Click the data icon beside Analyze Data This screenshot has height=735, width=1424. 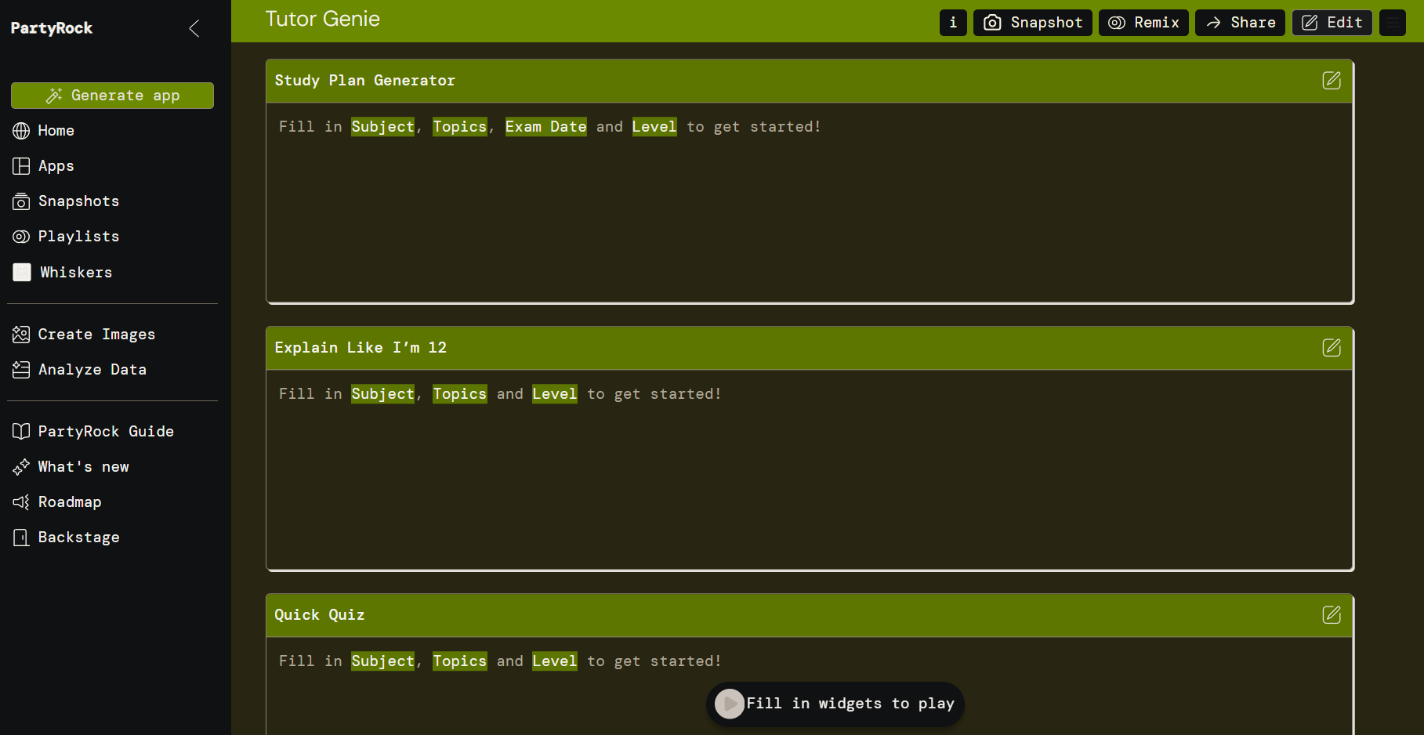tap(21, 370)
